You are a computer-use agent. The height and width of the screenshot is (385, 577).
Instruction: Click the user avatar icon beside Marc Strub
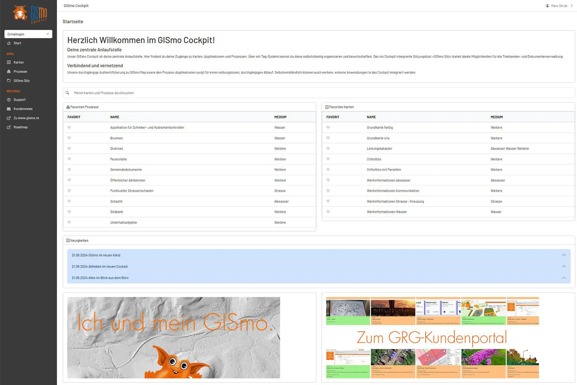tap(547, 6)
